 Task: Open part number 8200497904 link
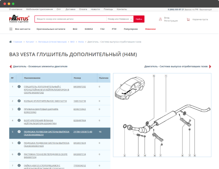coord(79,120)
